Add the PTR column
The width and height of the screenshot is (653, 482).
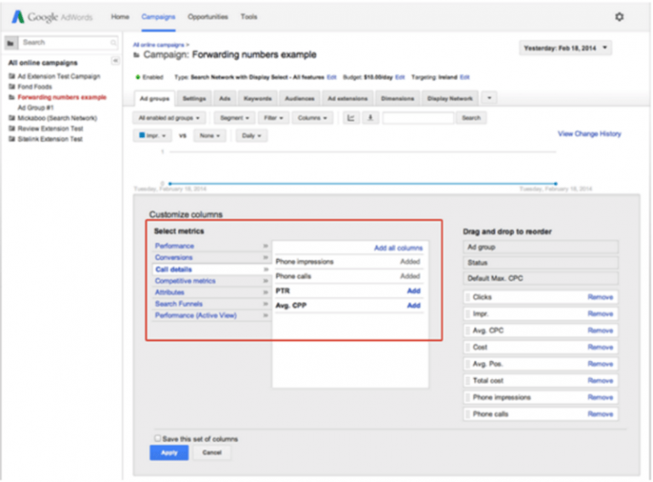tap(414, 290)
